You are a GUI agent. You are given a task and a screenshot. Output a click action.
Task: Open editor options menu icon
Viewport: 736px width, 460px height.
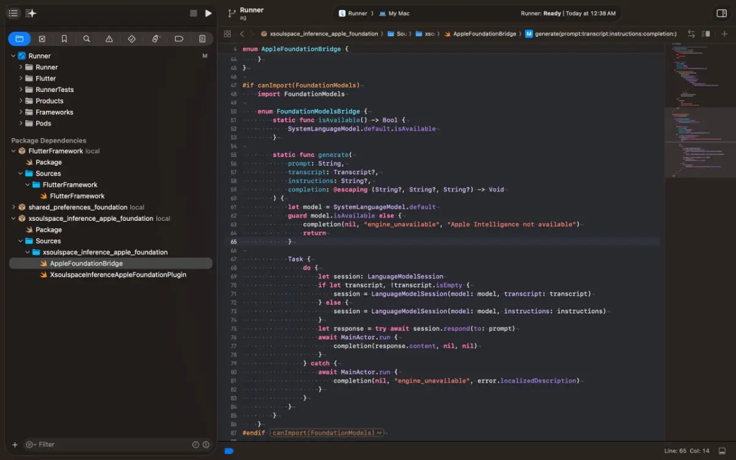[x=706, y=34]
